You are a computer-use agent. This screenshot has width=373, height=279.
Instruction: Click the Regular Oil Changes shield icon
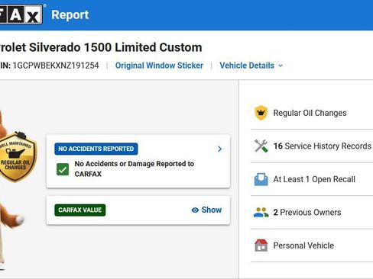(261, 113)
